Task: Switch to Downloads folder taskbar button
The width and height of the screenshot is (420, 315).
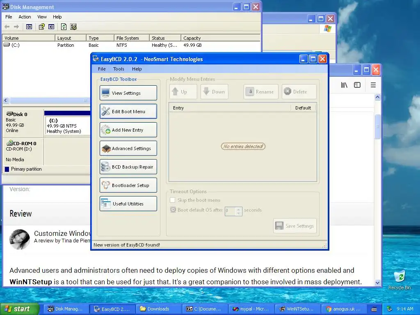Action: (158, 309)
